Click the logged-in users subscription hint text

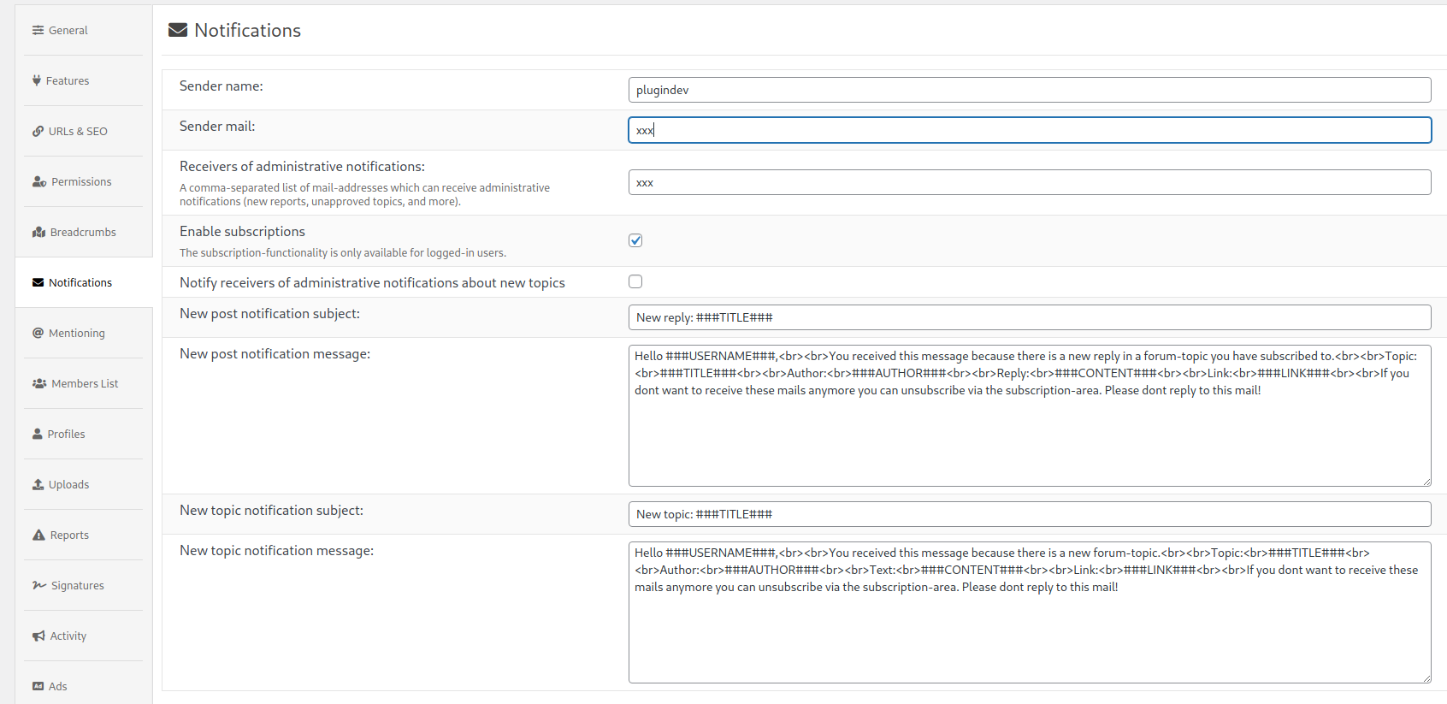tap(343, 253)
